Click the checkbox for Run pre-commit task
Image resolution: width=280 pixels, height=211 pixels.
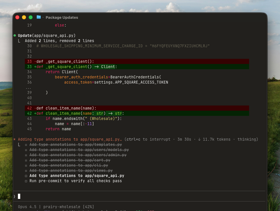[x=26, y=181]
